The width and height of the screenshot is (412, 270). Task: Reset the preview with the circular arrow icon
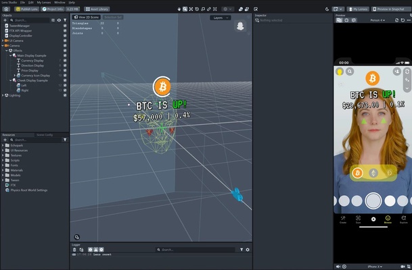pyautogui.click(x=403, y=20)
